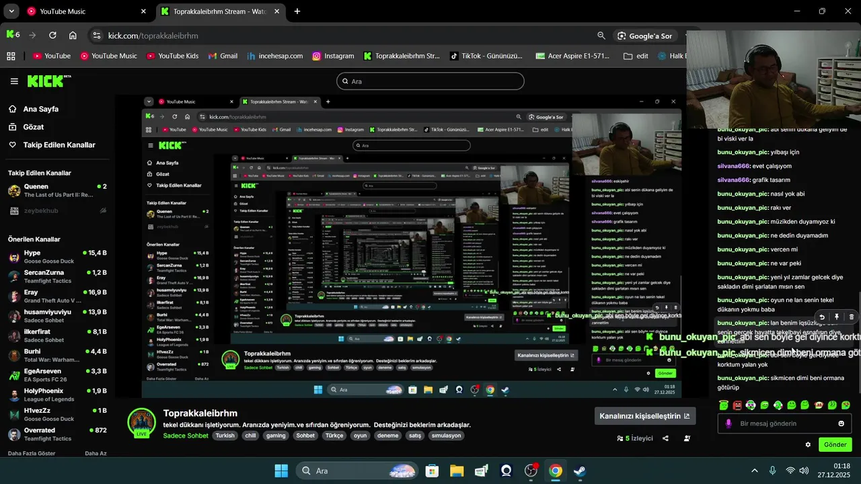Send message with Gönder button
The image size is (861, 484).
(x=835, y=444)
